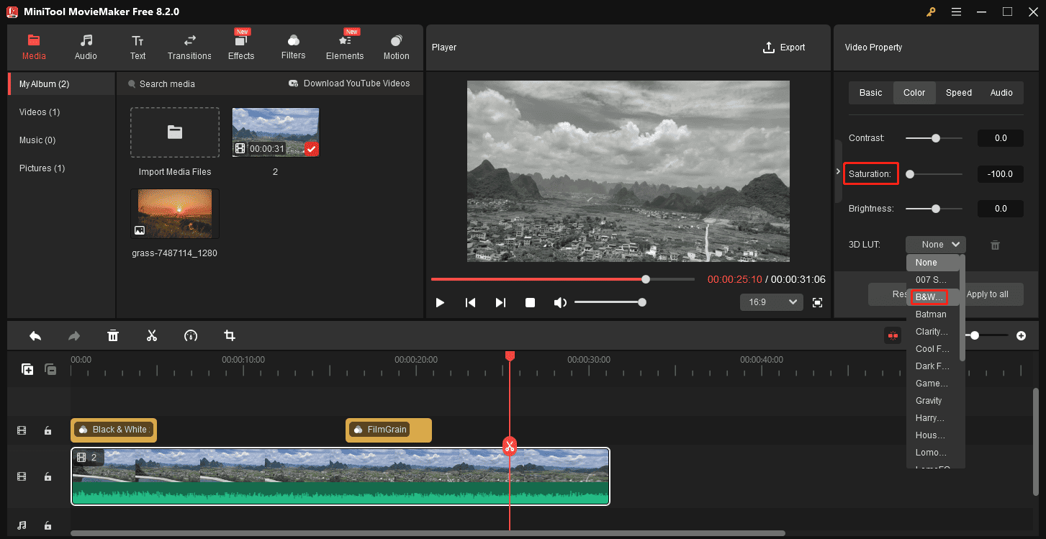The image size is (1046, 539).
Task: Open the 3D LUT dropdown
Action: (x=935, y=245)
